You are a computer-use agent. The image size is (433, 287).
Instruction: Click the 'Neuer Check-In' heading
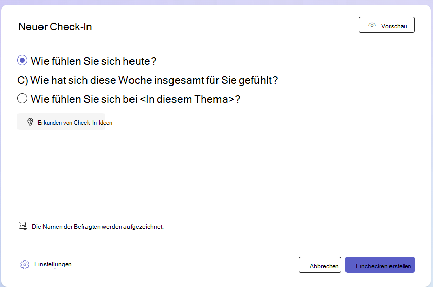(55, 27)
